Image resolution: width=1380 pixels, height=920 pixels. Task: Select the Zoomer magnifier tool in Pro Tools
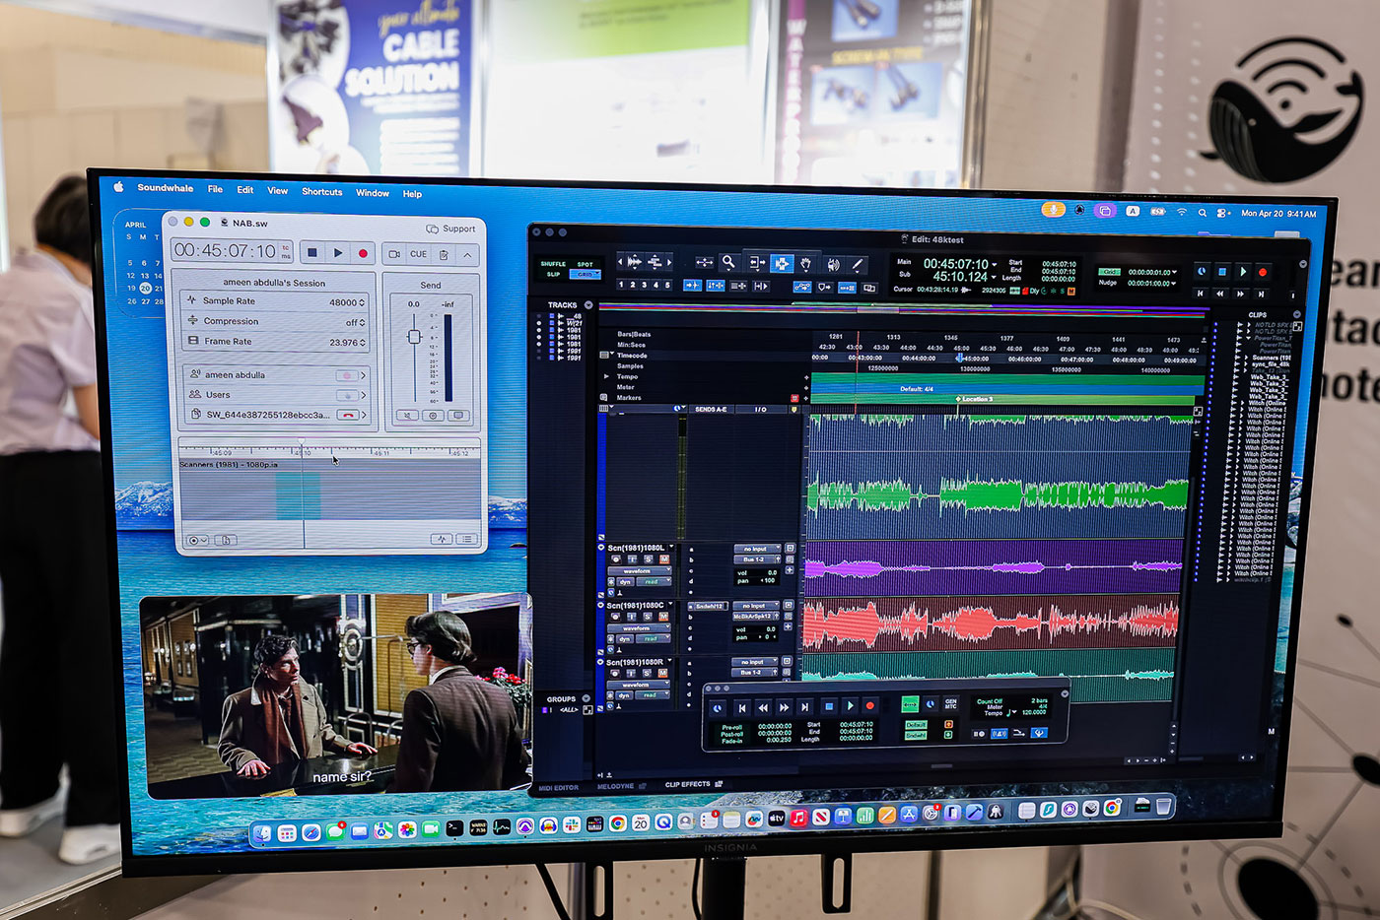click(x=728, y=262)
